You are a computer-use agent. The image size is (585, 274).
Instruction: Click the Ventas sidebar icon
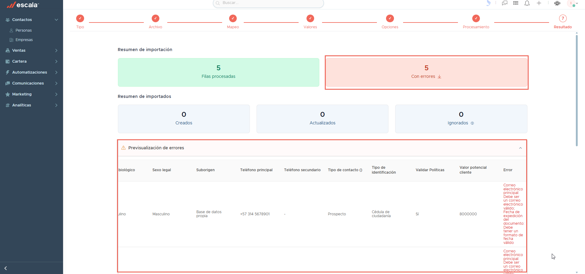coord(8,50)
